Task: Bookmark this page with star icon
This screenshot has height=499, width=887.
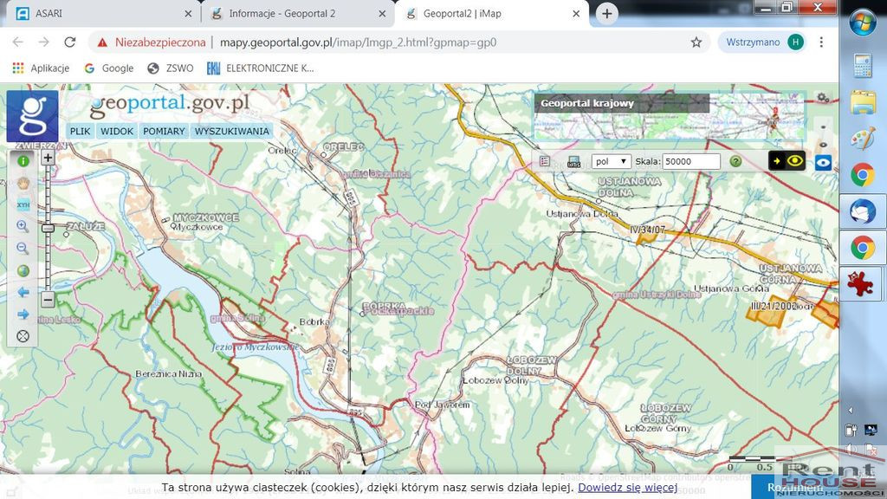Action: pyautogui.click(x=696, y=42)
